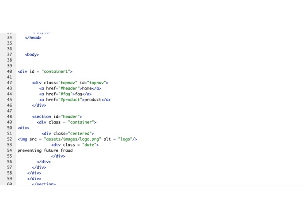This screenshot has width=307, height=218.
Task: Click the closing head tag on line 34
Action: point(33,38)
